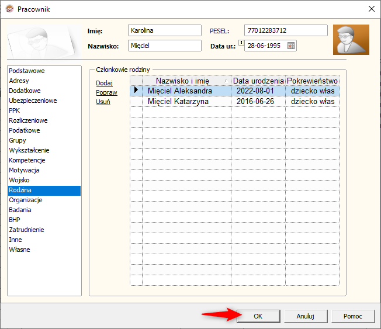Image resolution: width=381 pixels, height=329 pixels.
Task: Open the calendar picker next to birth date
Action: 291,46
